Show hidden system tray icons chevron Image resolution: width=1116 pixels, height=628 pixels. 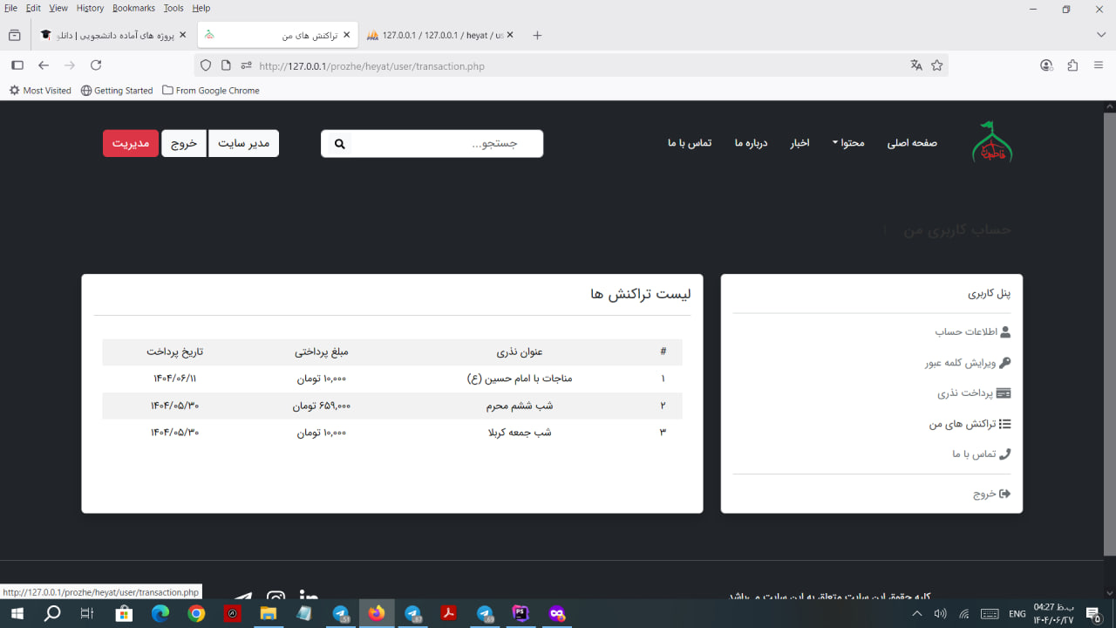coord(916,614)
